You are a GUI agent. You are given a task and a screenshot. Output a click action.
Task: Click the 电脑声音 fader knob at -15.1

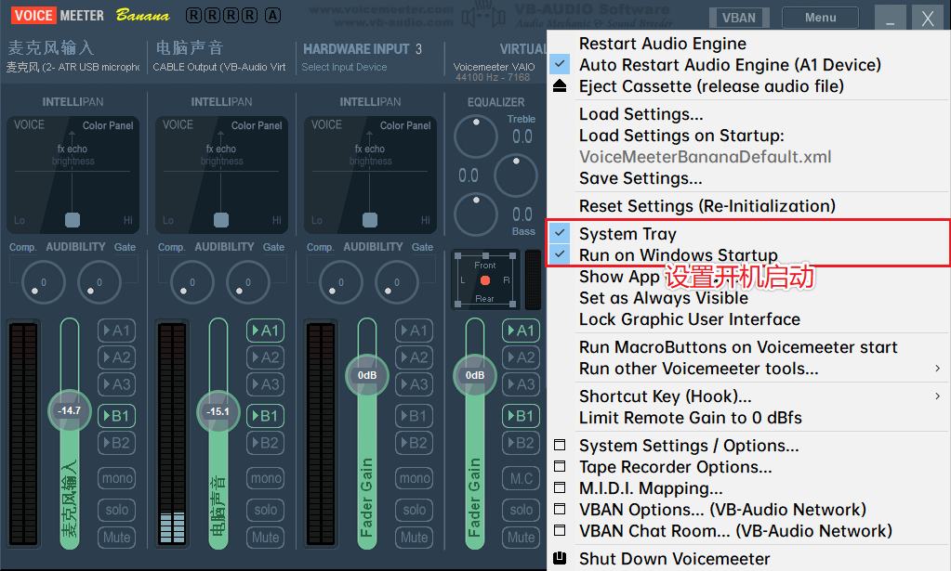tap(218, 411)
